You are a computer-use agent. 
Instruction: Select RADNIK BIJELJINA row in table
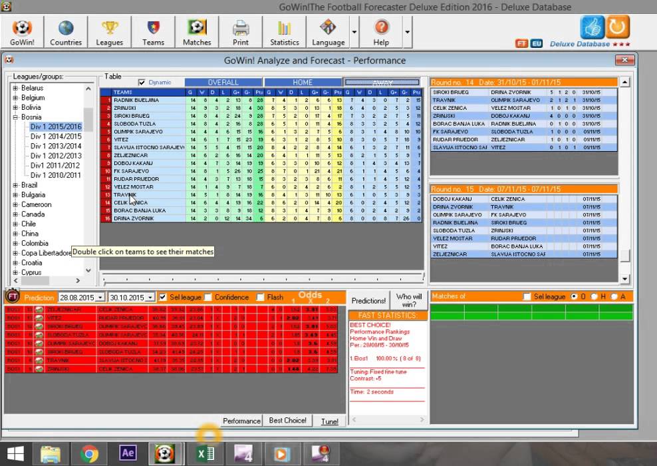261,101
